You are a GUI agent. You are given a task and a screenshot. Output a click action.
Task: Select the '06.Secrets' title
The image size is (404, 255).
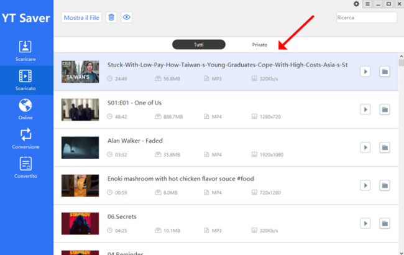pyautogui.click(x=122, y=216)
